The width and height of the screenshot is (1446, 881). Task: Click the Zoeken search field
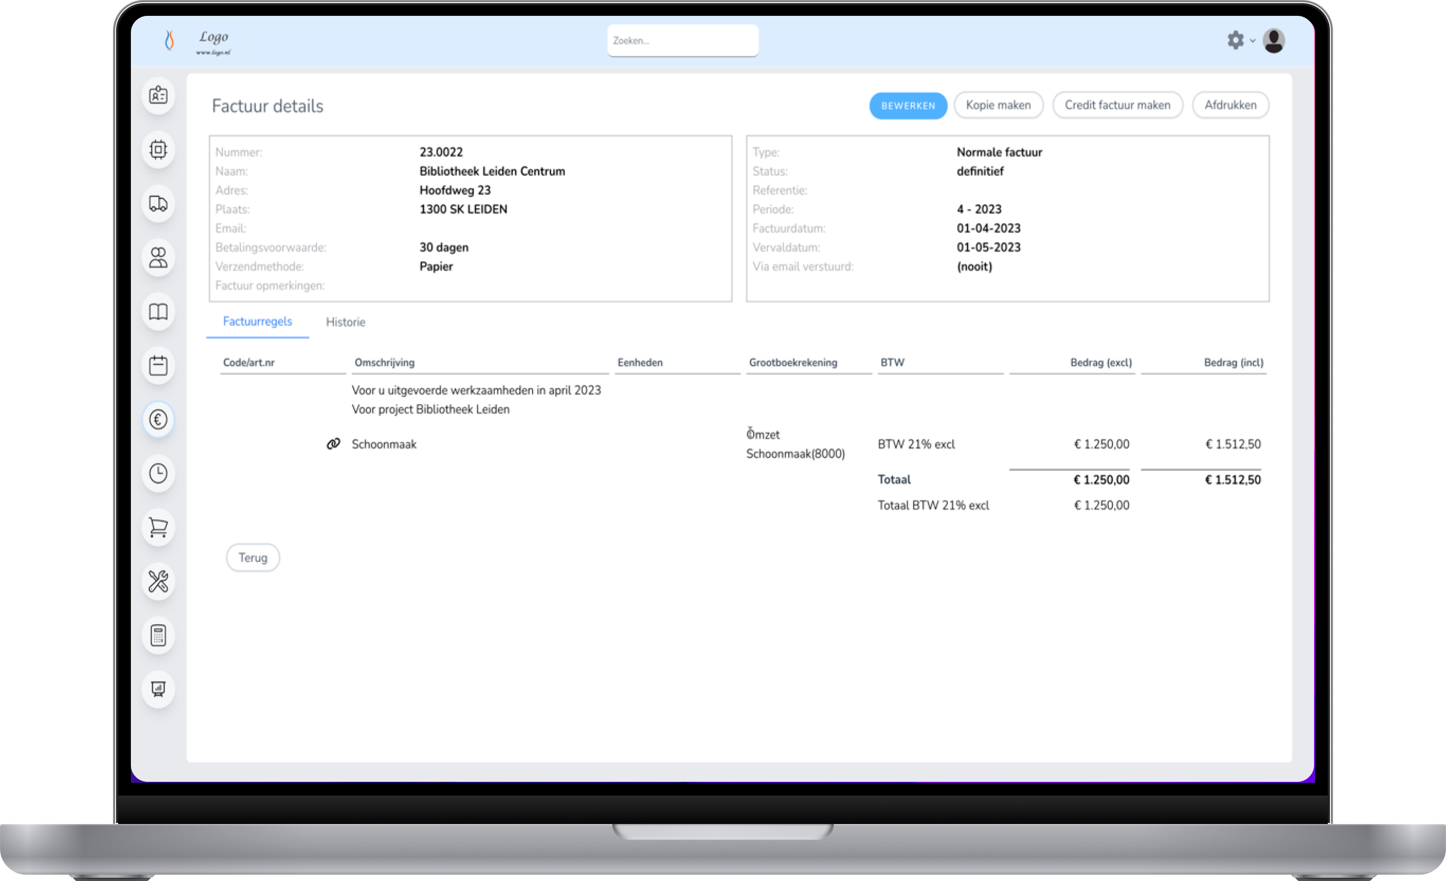click(682, 41)
